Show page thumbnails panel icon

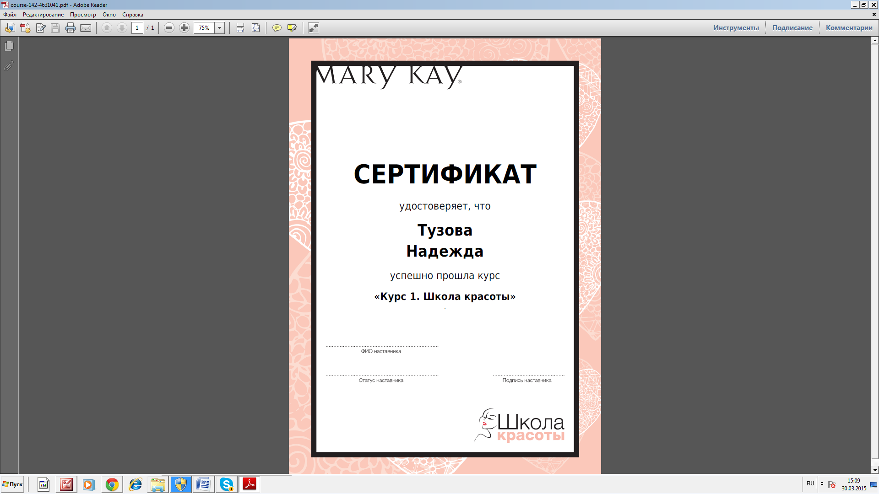(x=9, y=46)
